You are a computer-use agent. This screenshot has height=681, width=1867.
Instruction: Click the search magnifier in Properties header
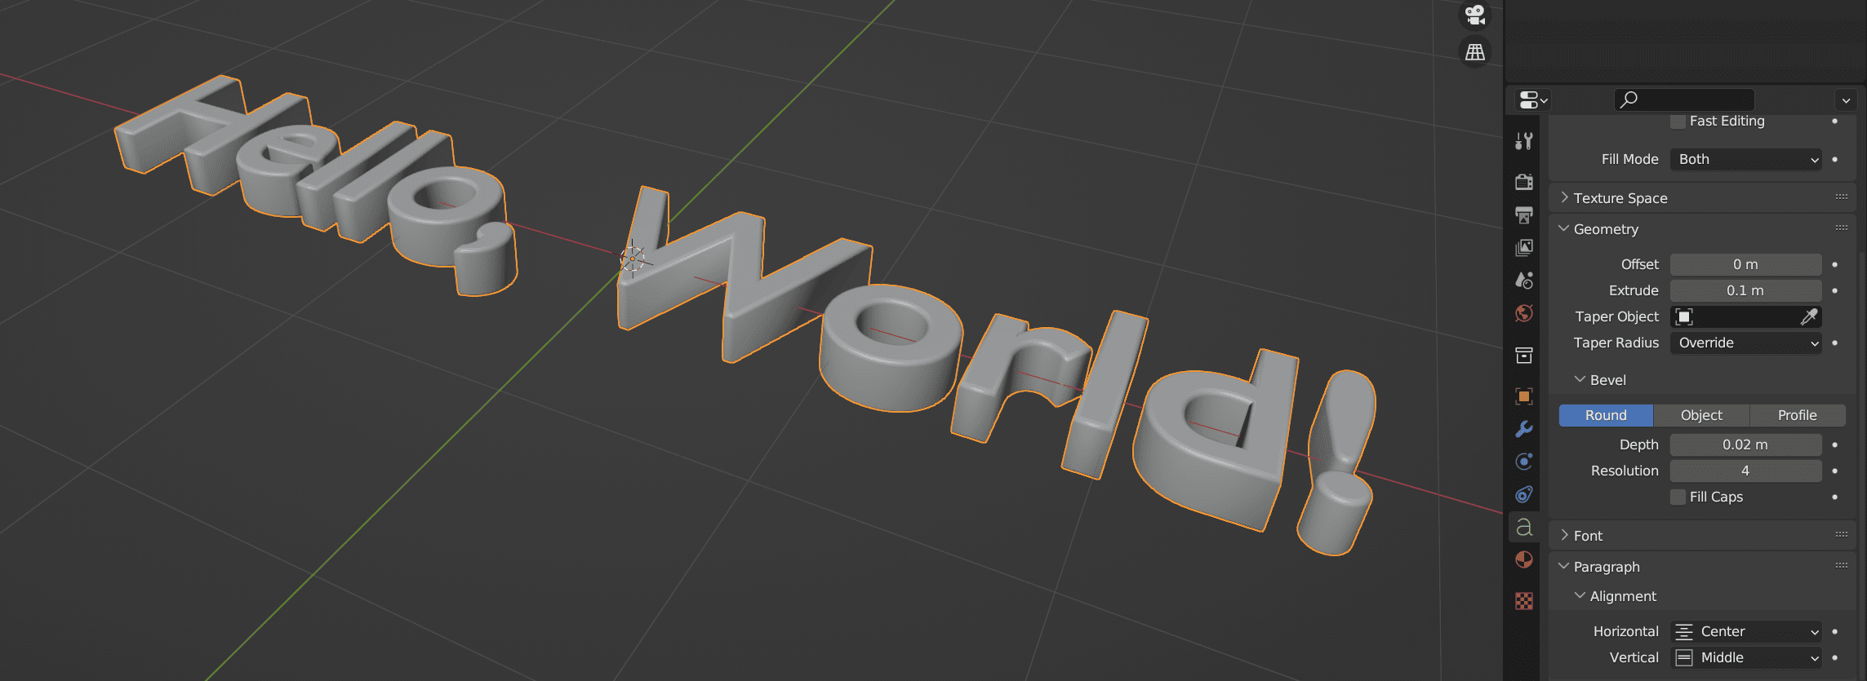point(1629,99)
